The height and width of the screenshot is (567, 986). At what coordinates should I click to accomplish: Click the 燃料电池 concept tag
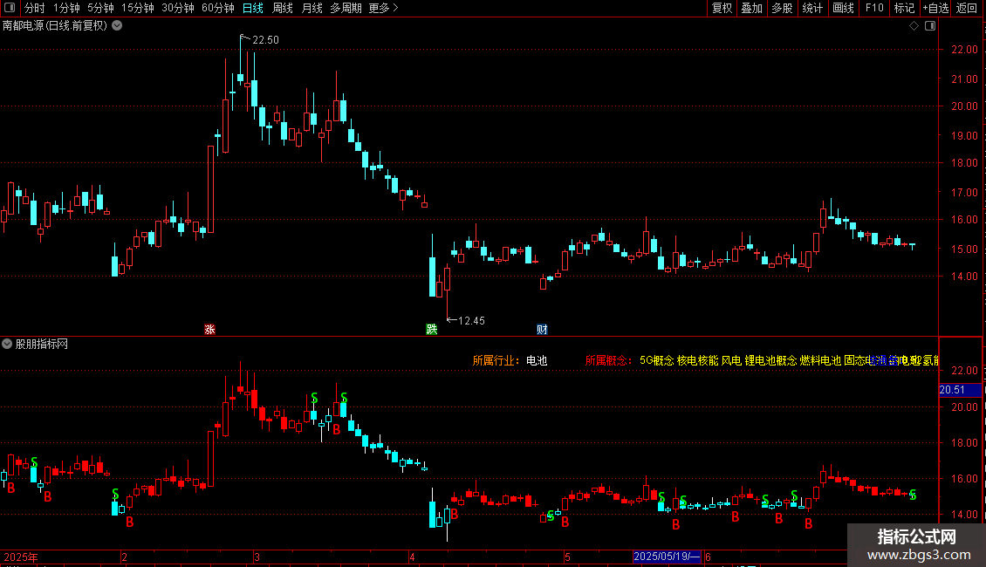click(820, 360)
